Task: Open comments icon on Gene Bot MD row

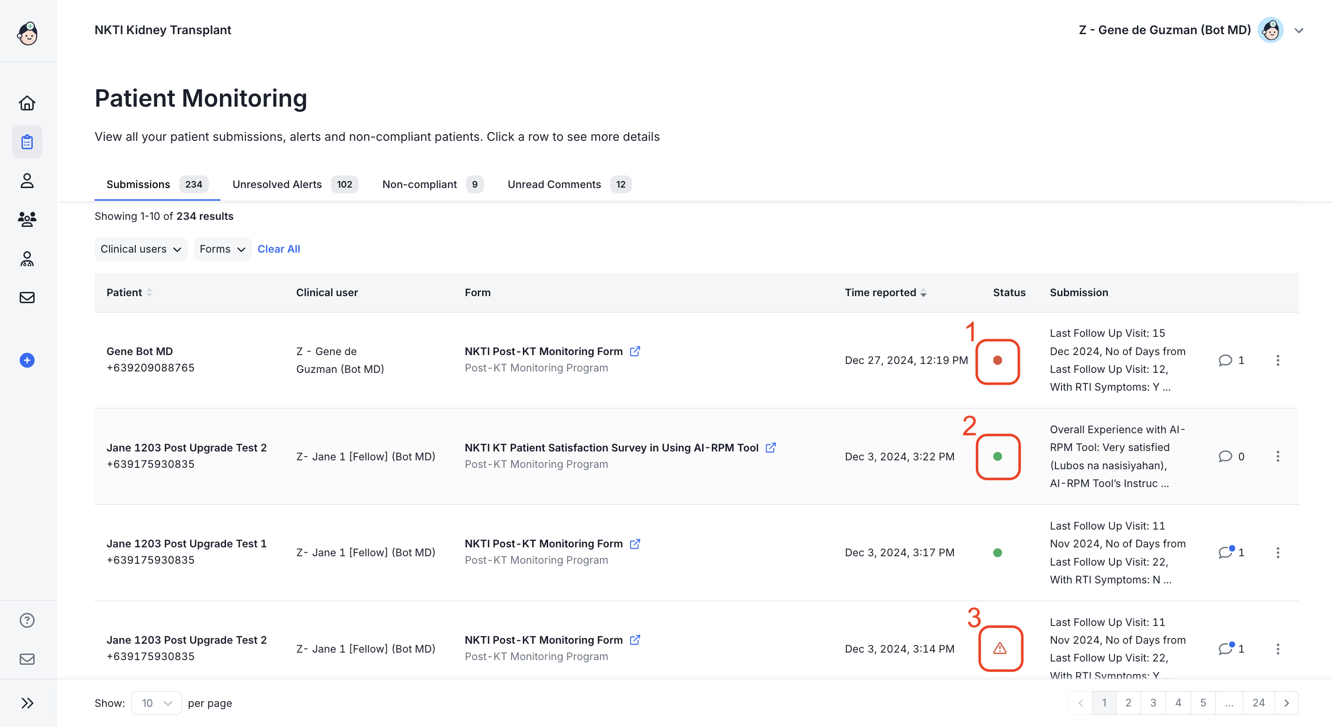Action: pyautogui.click(x=1225, y=360)
